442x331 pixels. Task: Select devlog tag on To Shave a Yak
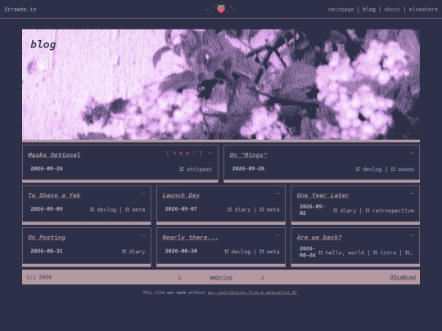coord(103,209)
